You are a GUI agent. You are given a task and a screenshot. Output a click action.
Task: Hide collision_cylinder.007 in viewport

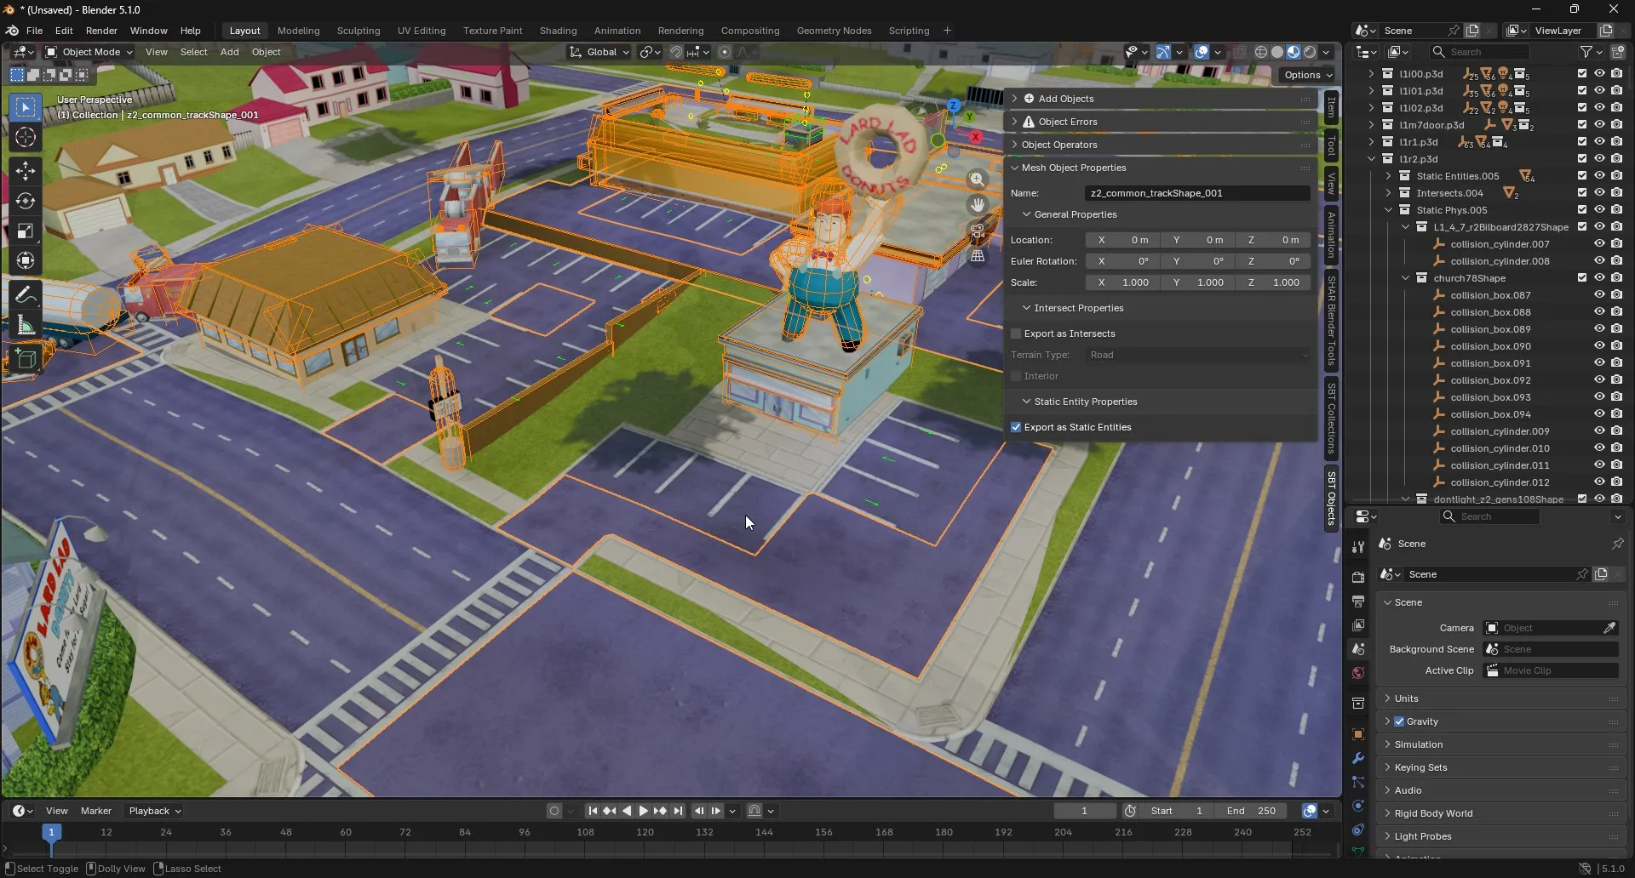tap(1599, 244)
